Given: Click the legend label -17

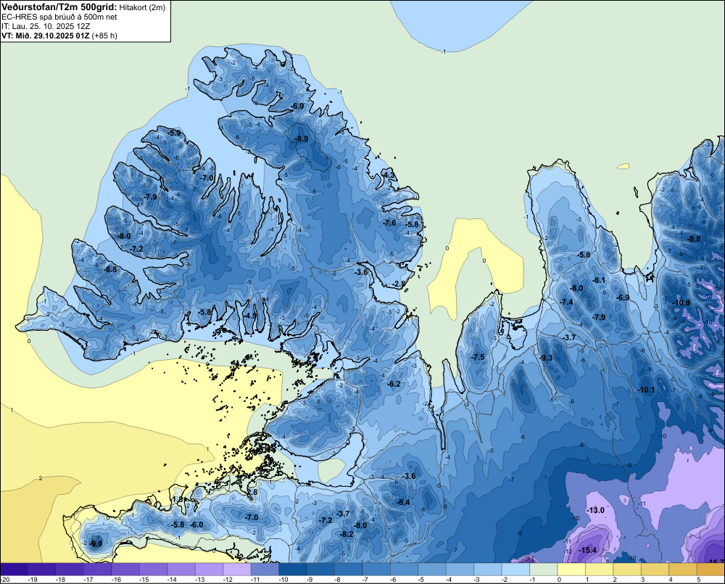Looking at the screenshot, I should coord(88,580).
